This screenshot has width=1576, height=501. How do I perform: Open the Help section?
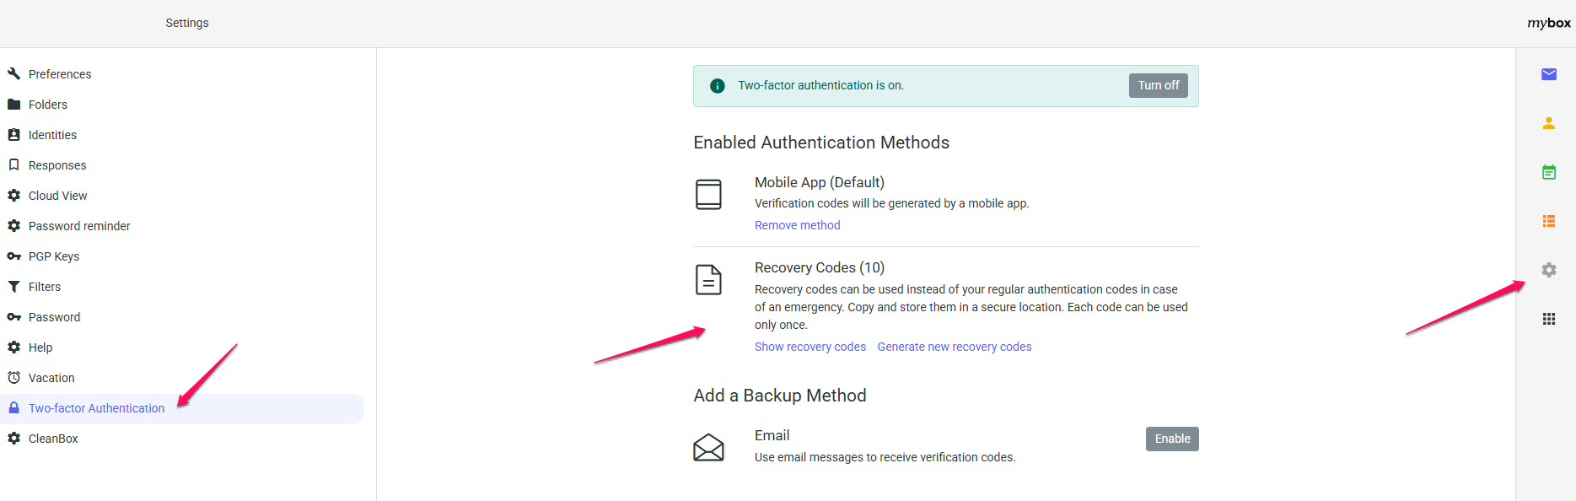pos(182,347)
